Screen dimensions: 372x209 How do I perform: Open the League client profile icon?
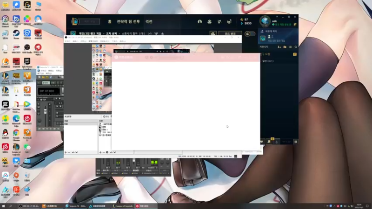coord(200,21)
